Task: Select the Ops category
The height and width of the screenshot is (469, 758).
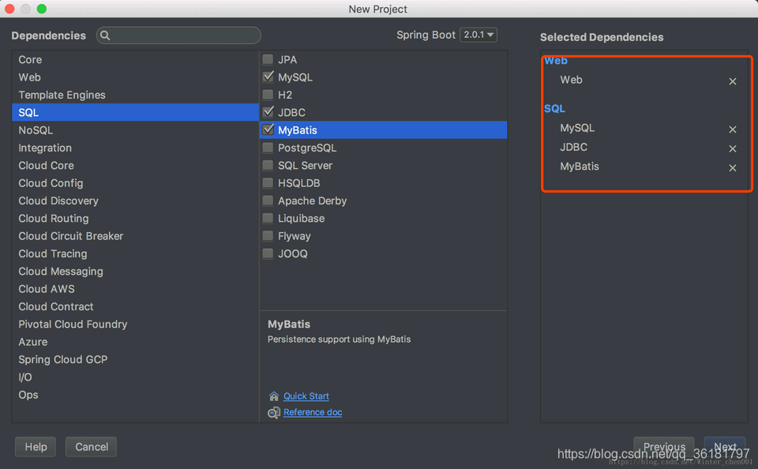Action: tap(135, 395)
